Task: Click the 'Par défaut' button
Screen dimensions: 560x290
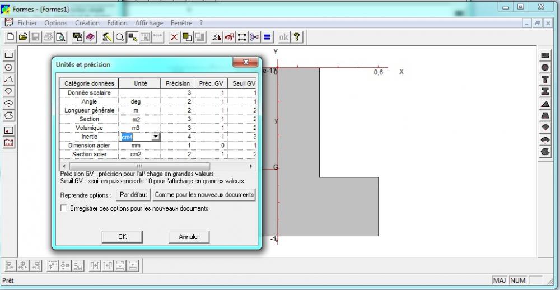Action: point(133,195)
